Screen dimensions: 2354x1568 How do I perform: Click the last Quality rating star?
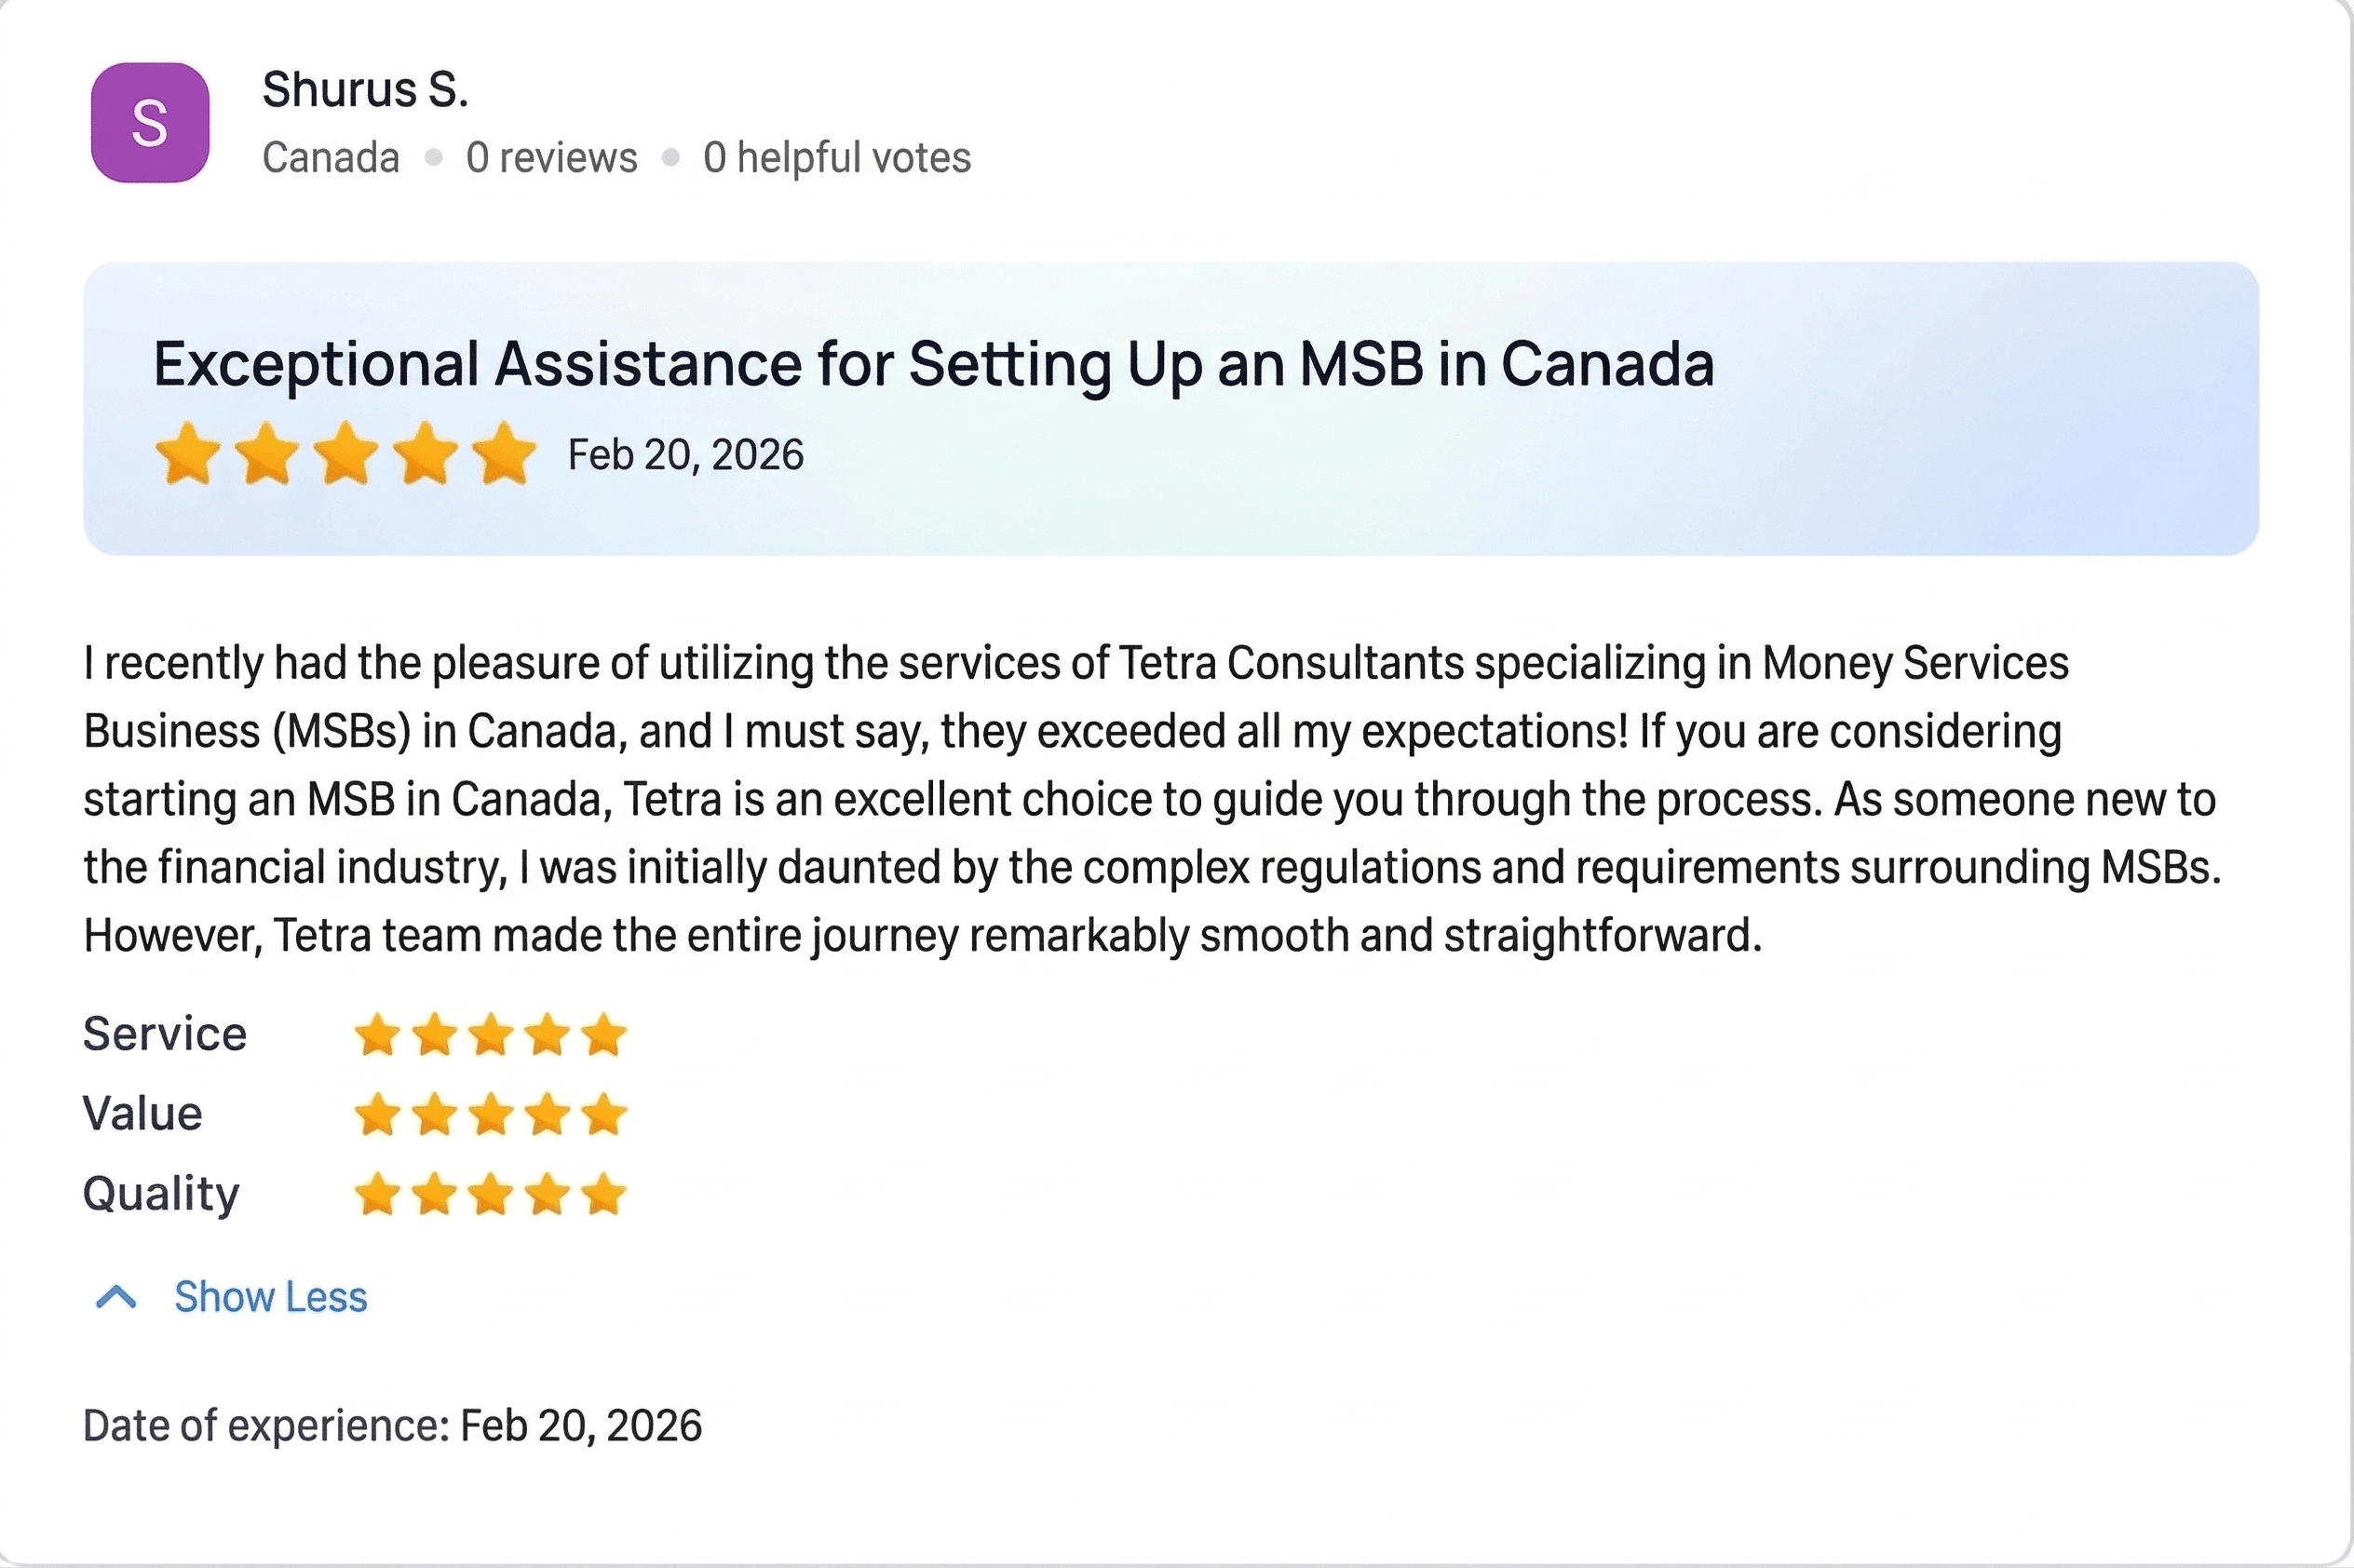coord(604,1194)
